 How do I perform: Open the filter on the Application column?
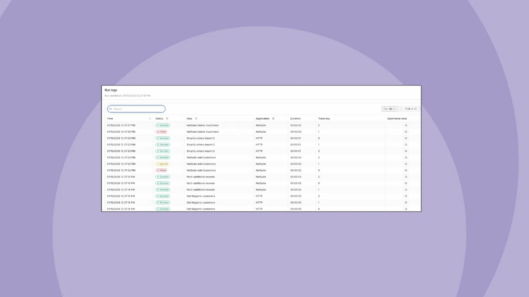coord(273,118)
